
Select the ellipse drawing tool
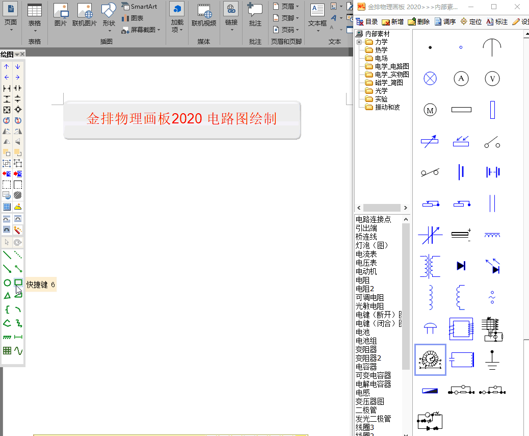tap(7, 283)
